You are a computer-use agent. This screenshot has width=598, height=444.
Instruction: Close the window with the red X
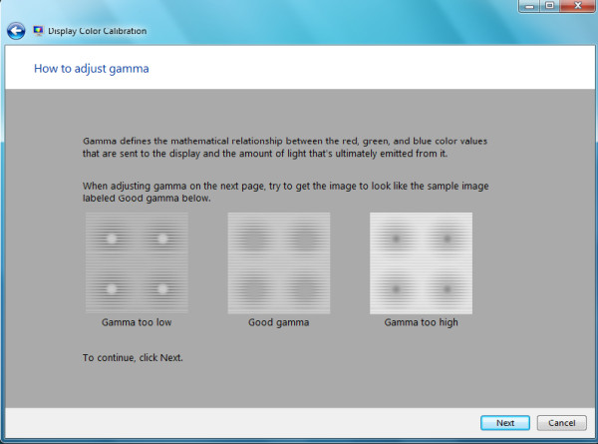click(x=577, y=6)
